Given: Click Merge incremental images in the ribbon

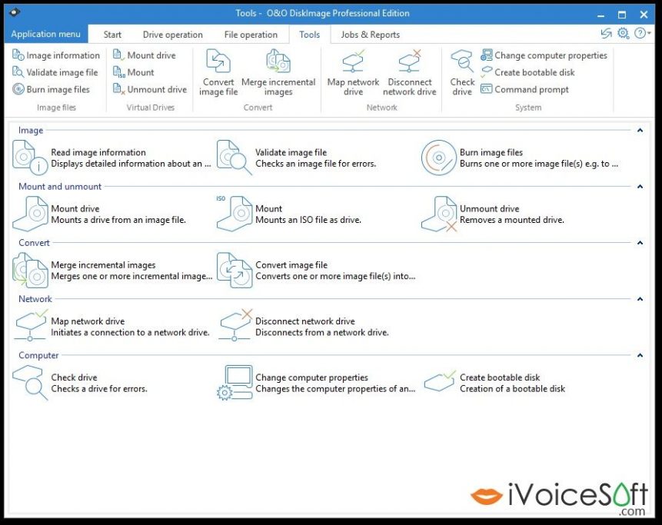Looking at the screenshot, I should (278, 72).
